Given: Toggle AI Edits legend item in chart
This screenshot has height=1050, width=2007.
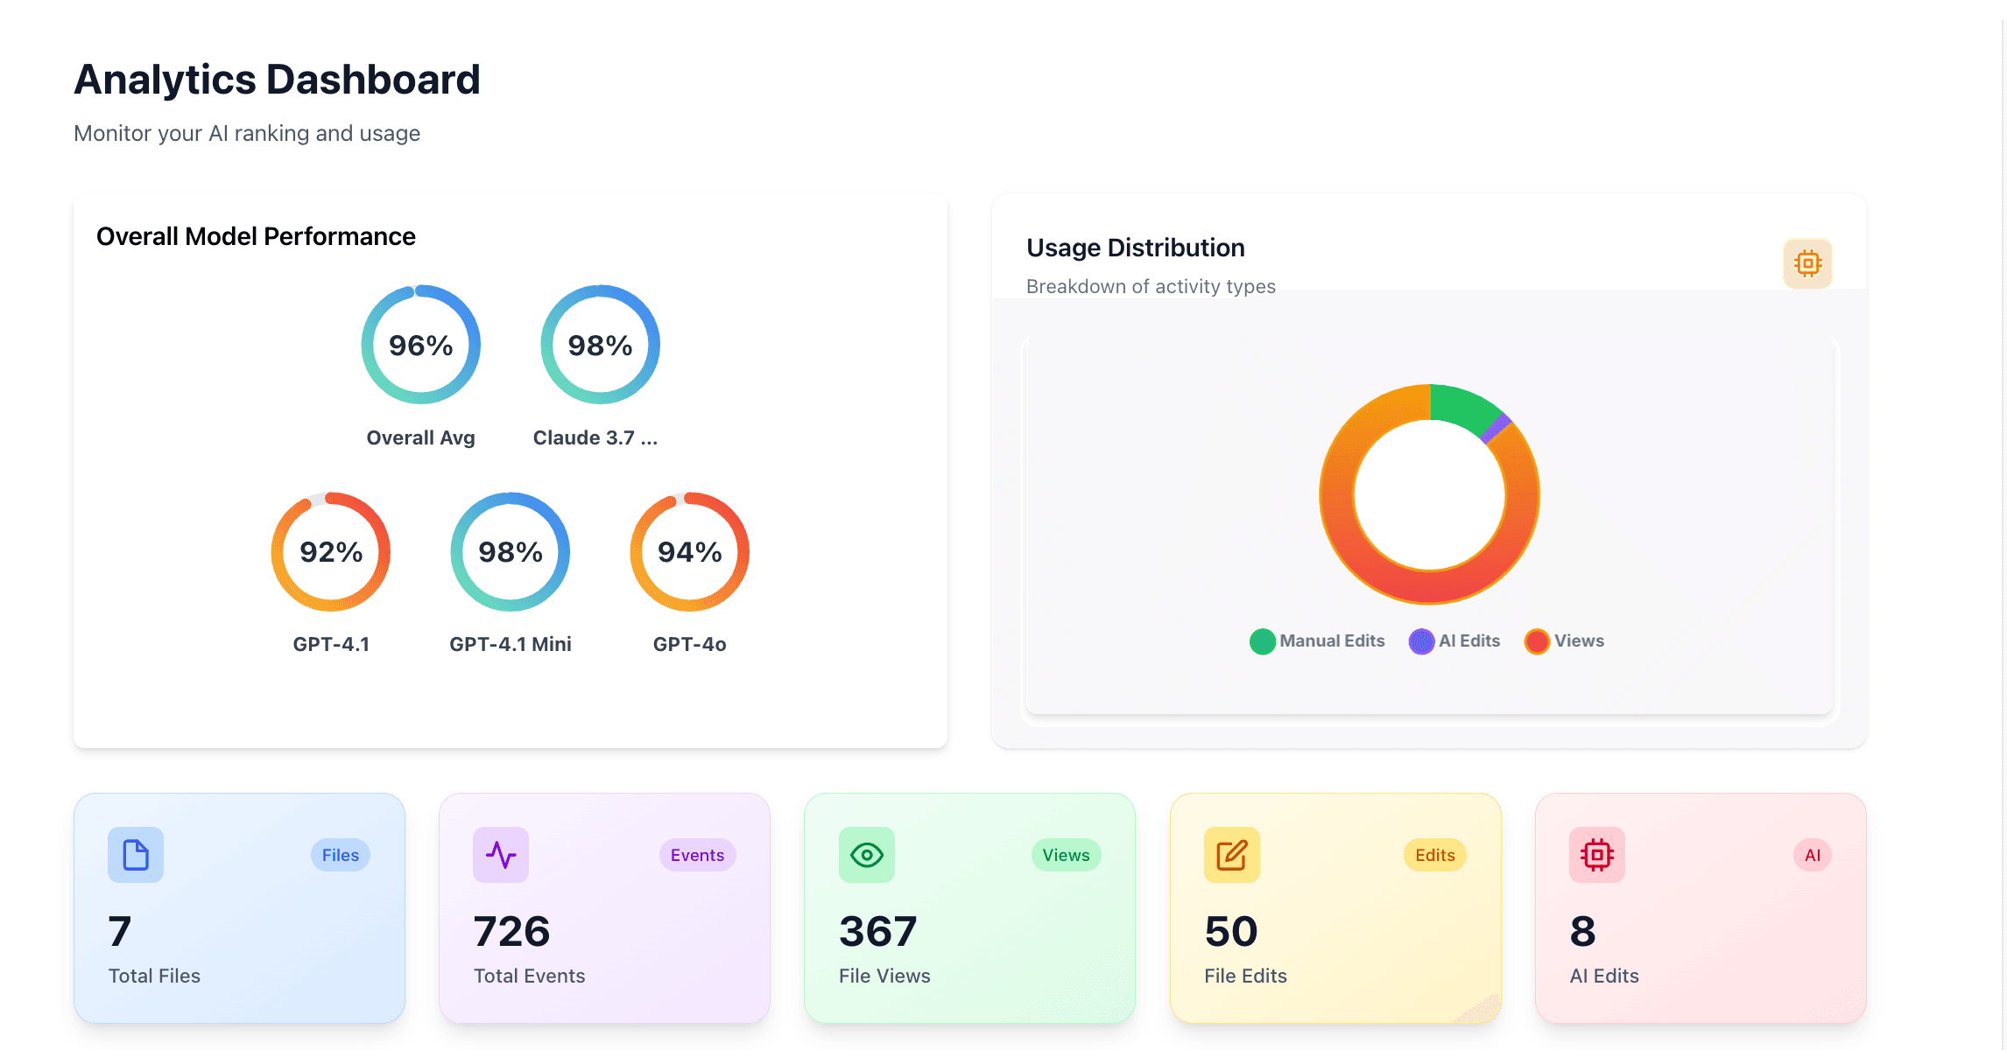Looking at the screenshot, I should (x=1454, y=641).
